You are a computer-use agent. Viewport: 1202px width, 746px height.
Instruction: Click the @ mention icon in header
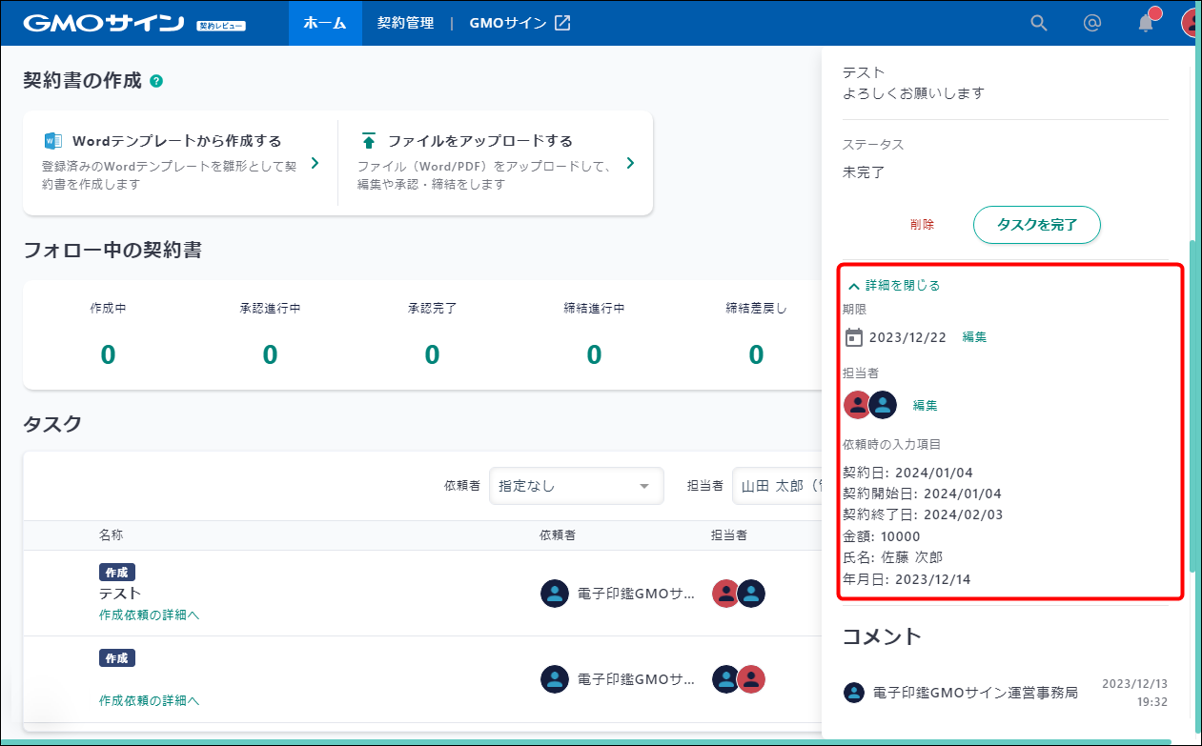coord(1092,23)
